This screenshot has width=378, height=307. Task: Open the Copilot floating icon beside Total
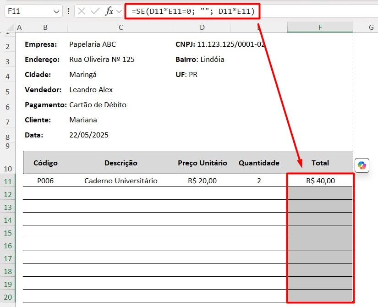tap(362, 165)
